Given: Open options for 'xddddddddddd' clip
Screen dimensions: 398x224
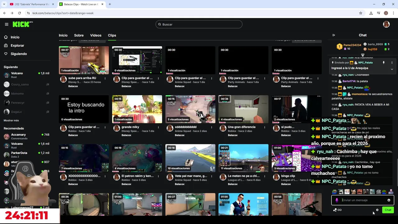Looking at the screenshot, I should [x=211, y=127].
